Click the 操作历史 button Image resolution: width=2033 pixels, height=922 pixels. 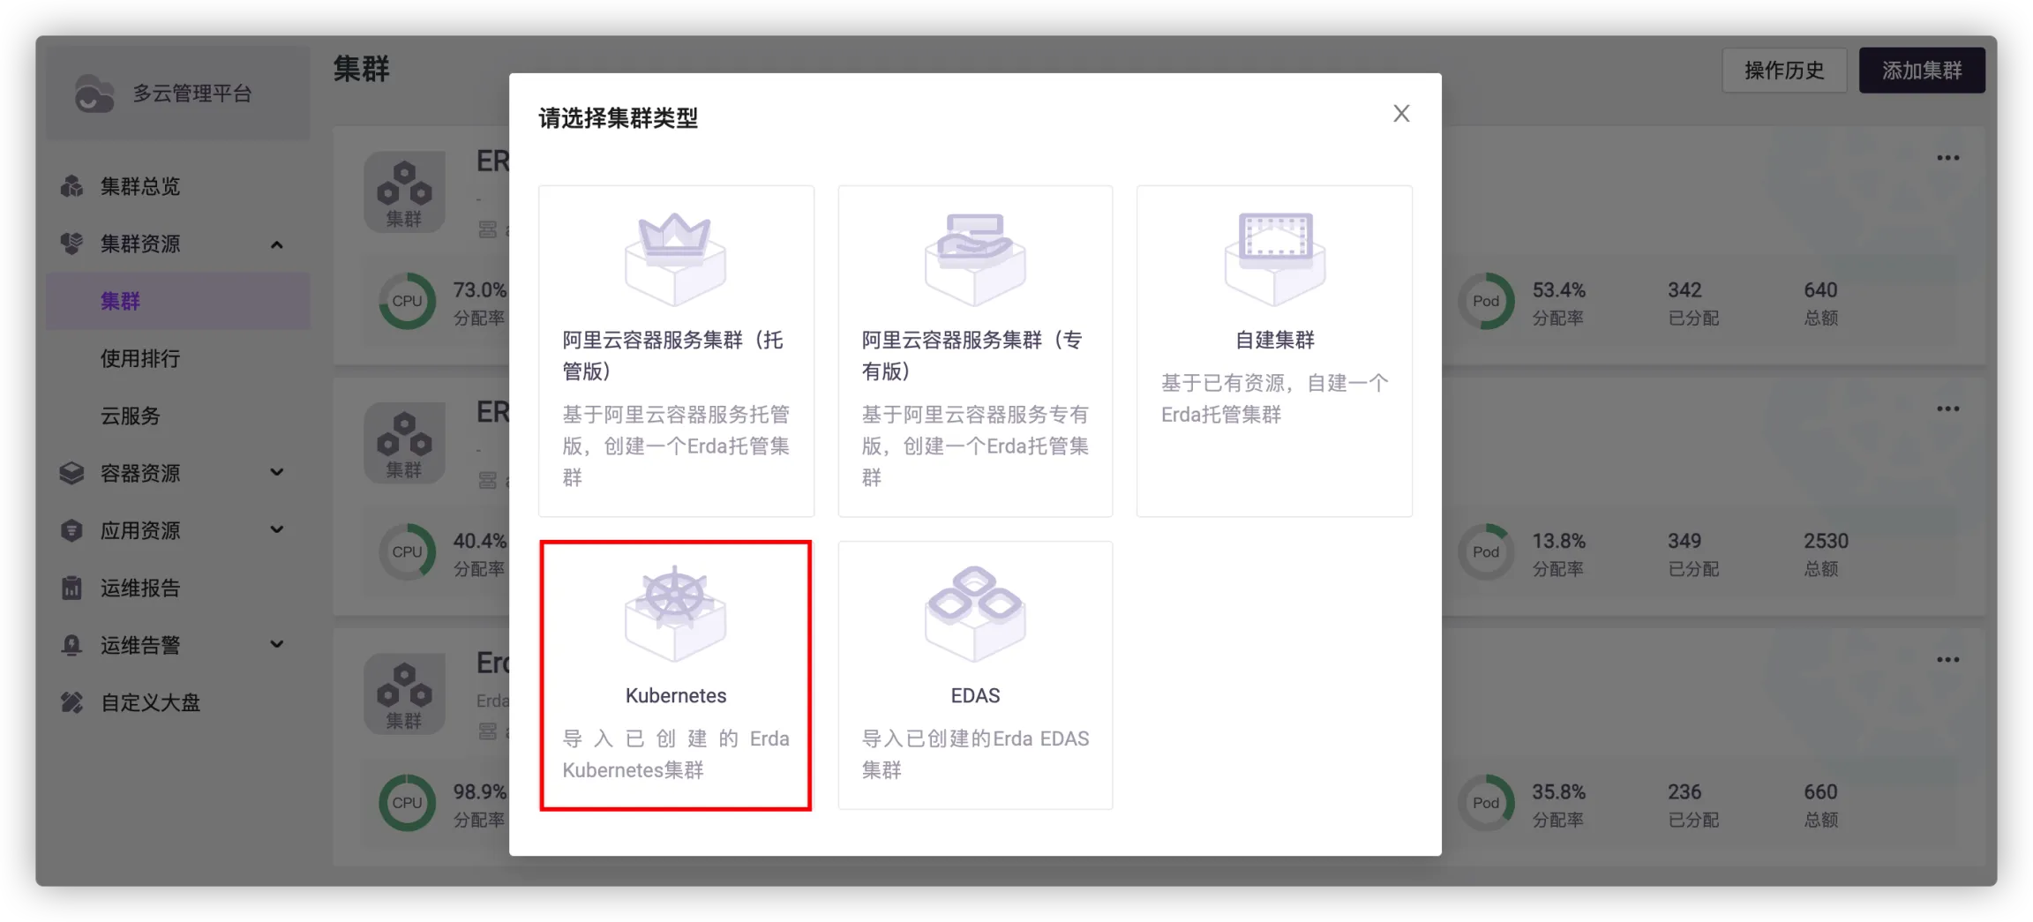click(x=1783, y=71)
